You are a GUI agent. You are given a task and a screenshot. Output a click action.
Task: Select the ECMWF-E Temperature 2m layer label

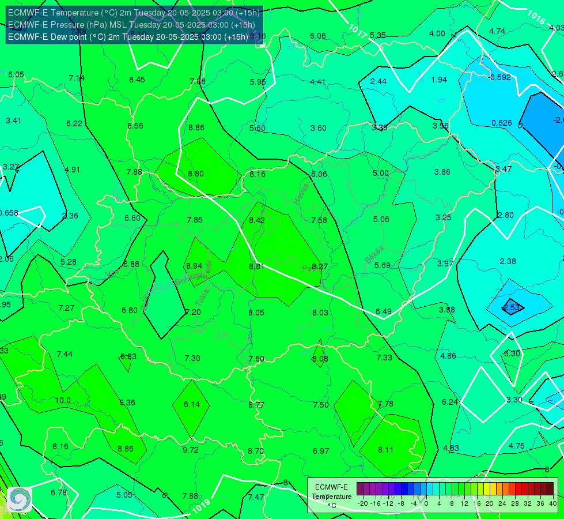click(134, 13)
